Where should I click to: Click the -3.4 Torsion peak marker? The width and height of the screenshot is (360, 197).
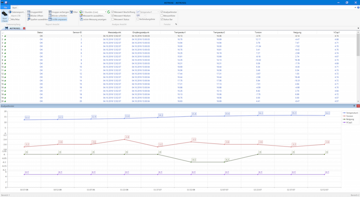(125, 139)
